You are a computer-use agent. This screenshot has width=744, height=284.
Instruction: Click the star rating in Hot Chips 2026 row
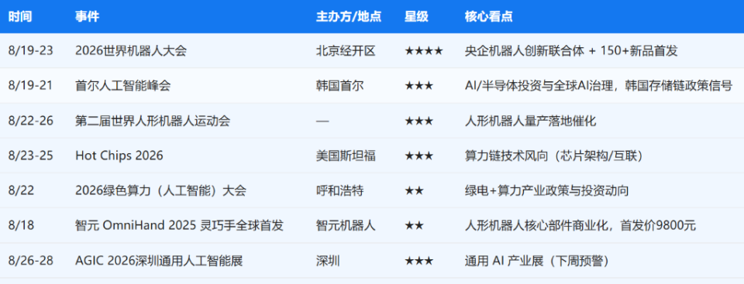419,156
